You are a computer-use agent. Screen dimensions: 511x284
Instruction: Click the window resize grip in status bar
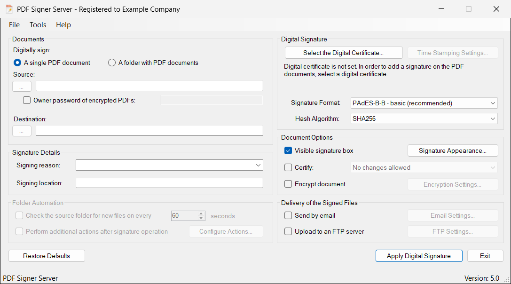[x=507, y=280]
